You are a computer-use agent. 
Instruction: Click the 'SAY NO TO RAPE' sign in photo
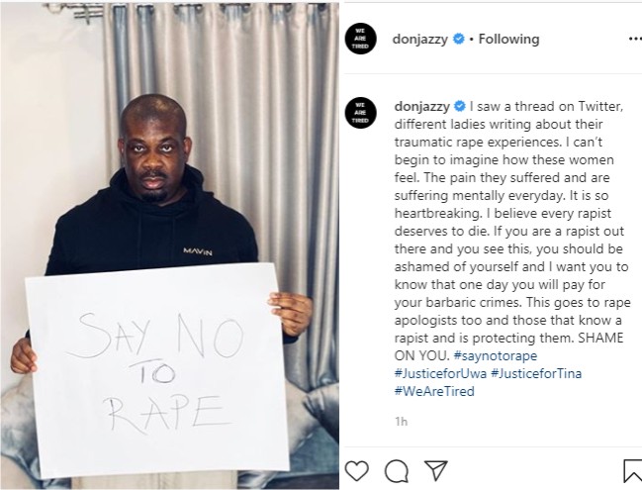157,371
